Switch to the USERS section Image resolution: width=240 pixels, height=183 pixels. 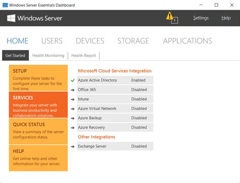(x=52, y=41)
